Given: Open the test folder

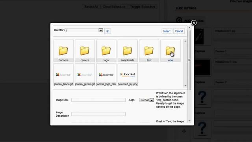Looking at the screenshot, I should pyautogui.click(x=149, y=51).
